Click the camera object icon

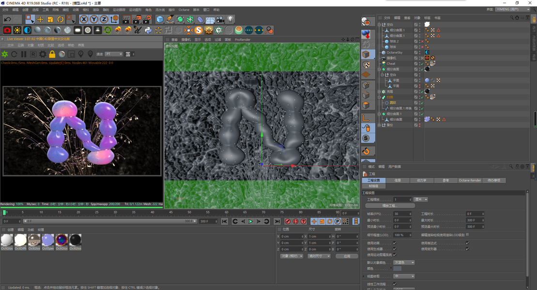[220, 19]
